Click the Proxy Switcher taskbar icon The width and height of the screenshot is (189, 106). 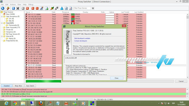pos(92,103)
